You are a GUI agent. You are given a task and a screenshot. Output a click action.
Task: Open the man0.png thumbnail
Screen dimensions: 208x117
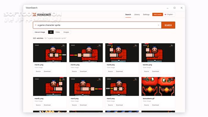122,53
